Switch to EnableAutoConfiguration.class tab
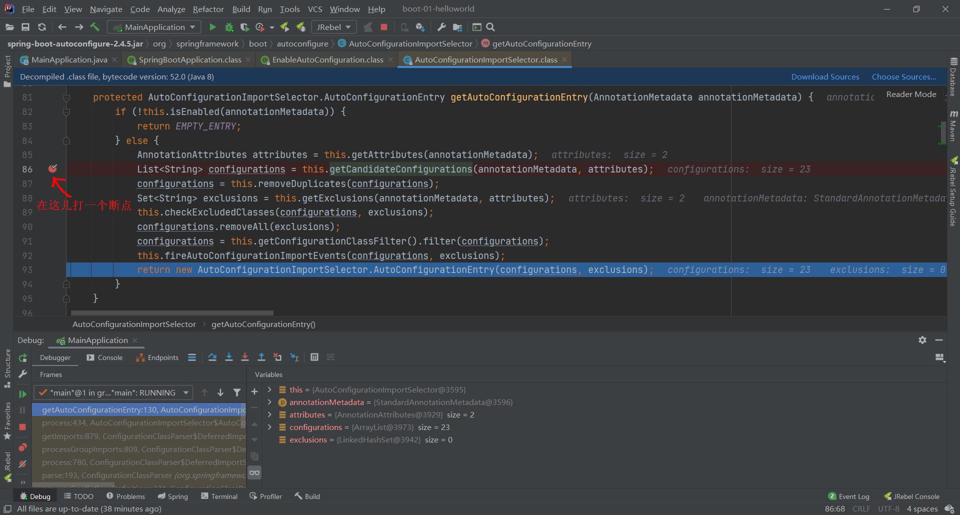Viewport: 960px width, 515px height. [x=327, y=59]
